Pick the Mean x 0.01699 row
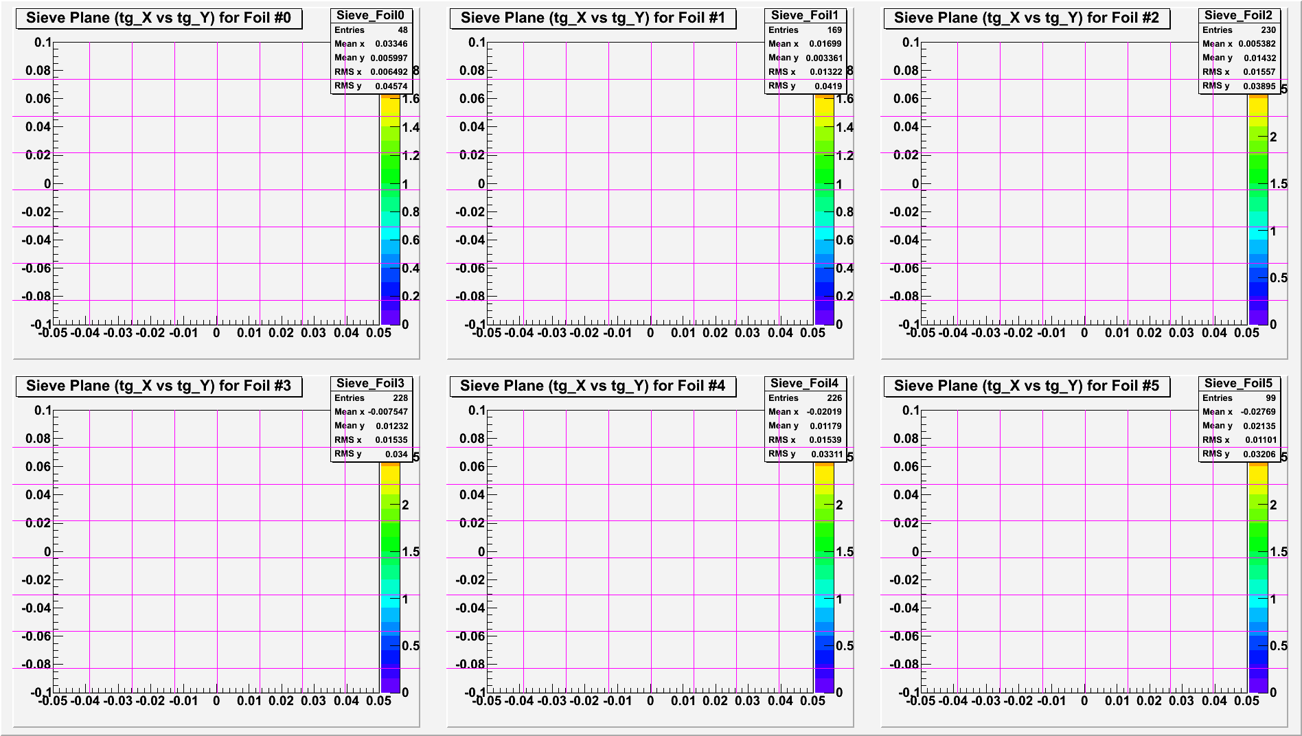 pos(805,44)
